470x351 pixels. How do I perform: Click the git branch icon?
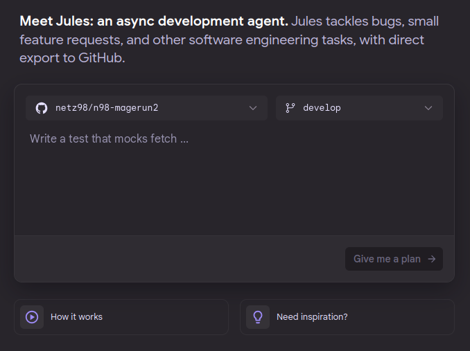click(x=290, y=108)
